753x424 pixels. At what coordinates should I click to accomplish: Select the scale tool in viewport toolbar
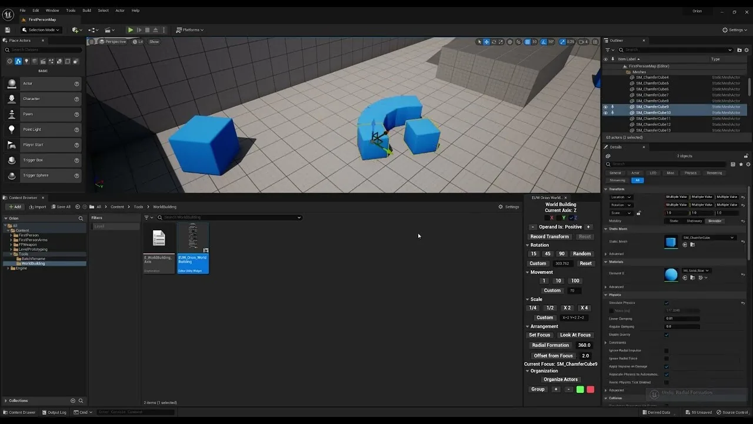coord(501,42)
